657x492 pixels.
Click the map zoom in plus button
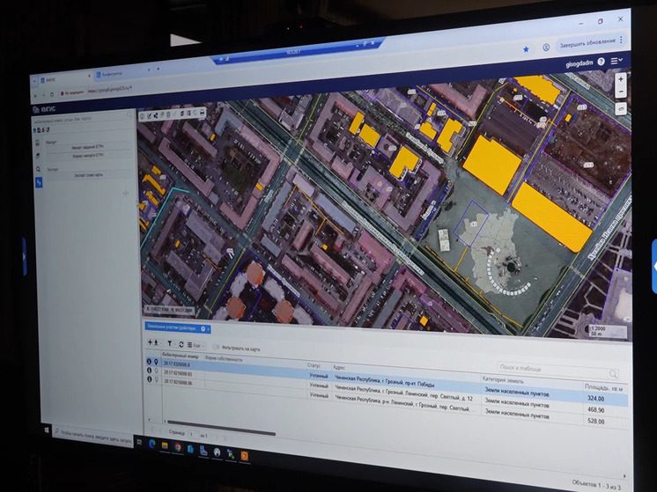(x=623, y=77)
